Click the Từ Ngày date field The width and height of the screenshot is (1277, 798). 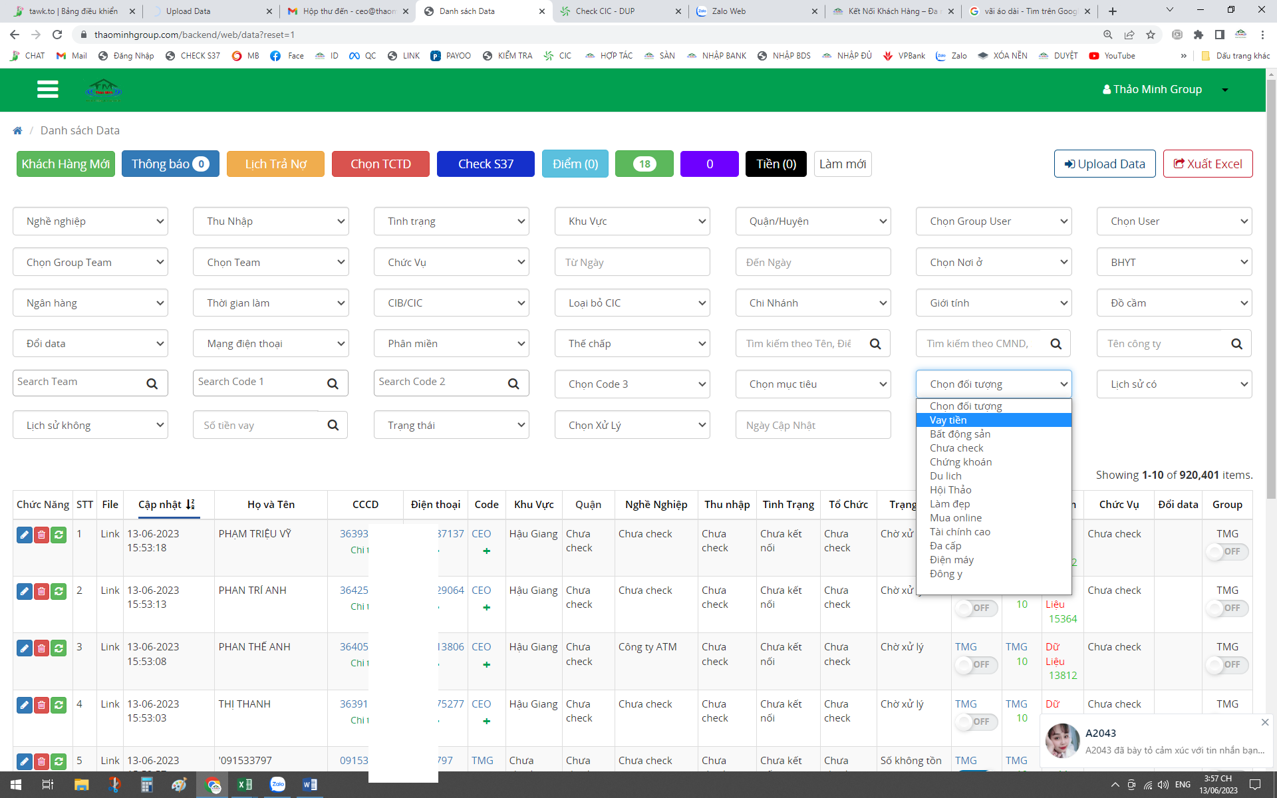click(x=633, y=262)
